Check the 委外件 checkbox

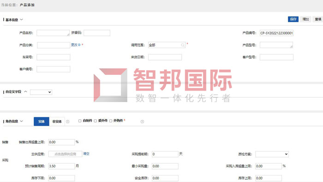click(95, 121)
